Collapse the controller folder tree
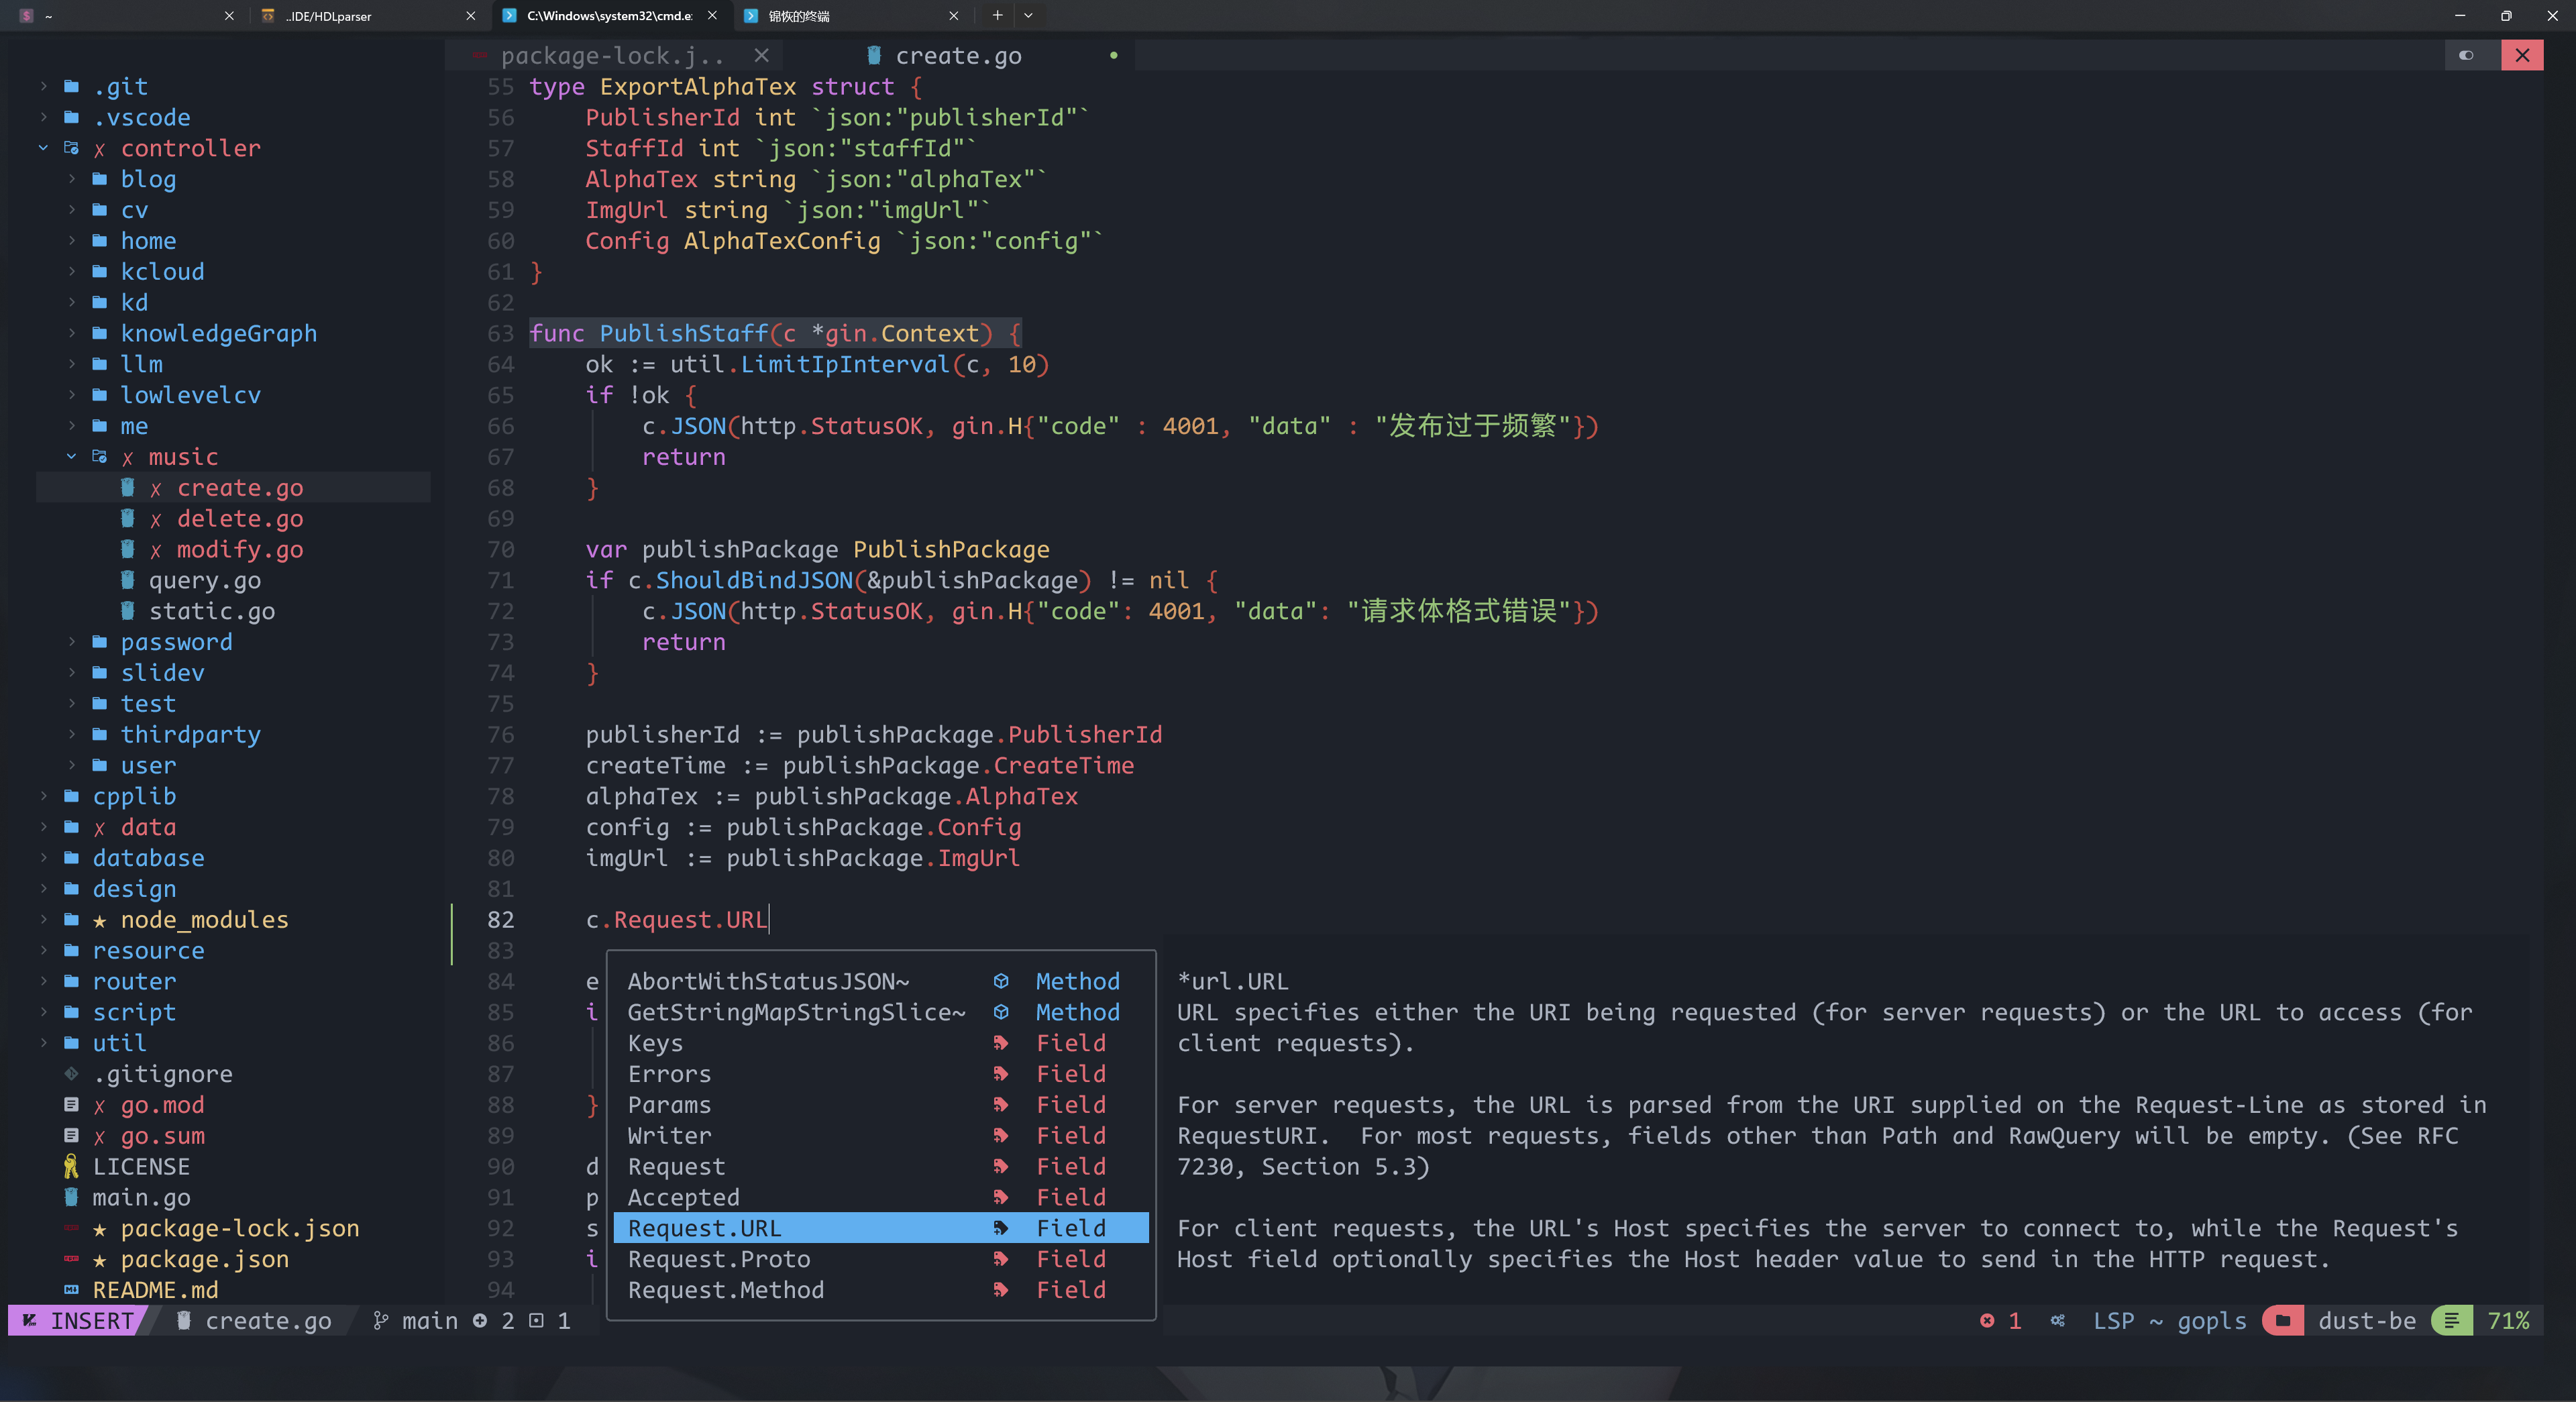The image size is (2576, 1402). [44, 148]
